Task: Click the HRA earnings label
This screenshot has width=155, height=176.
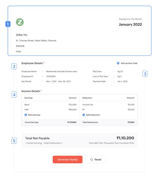Action: (26, 110)
